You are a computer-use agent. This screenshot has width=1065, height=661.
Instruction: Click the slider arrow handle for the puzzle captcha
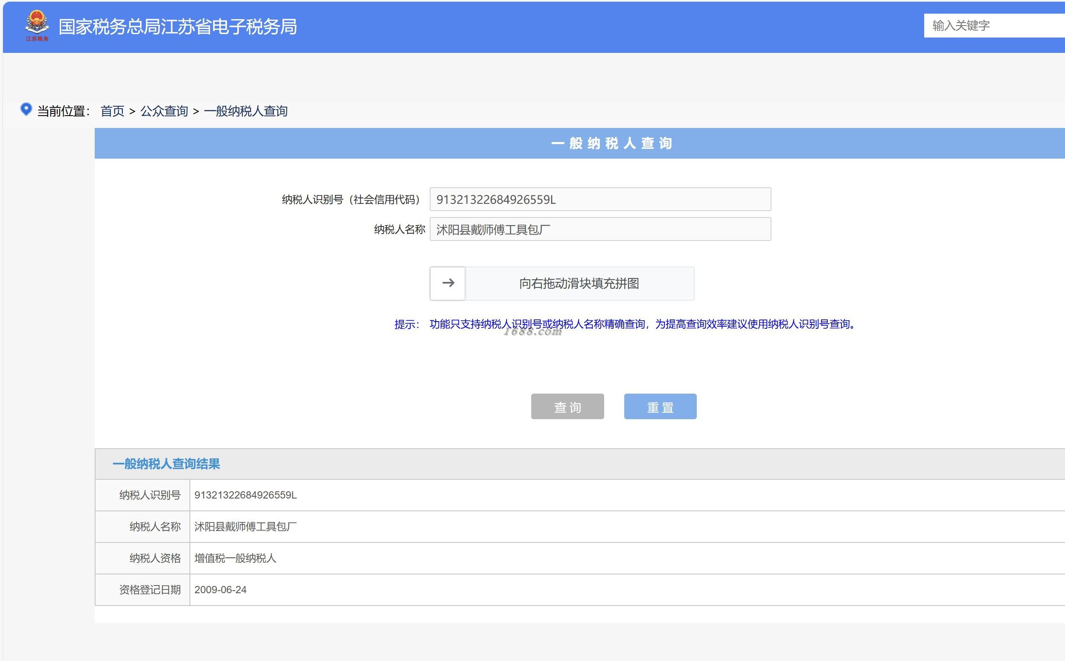pyautogui.click(x=448, y=283)
